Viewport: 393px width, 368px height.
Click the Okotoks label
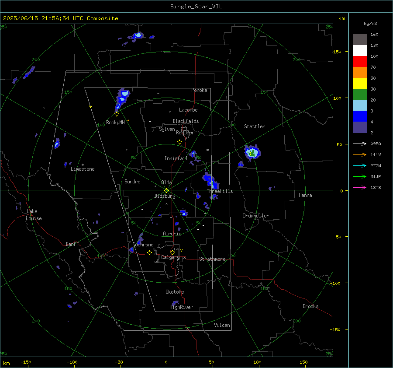[x=175, y=292]
